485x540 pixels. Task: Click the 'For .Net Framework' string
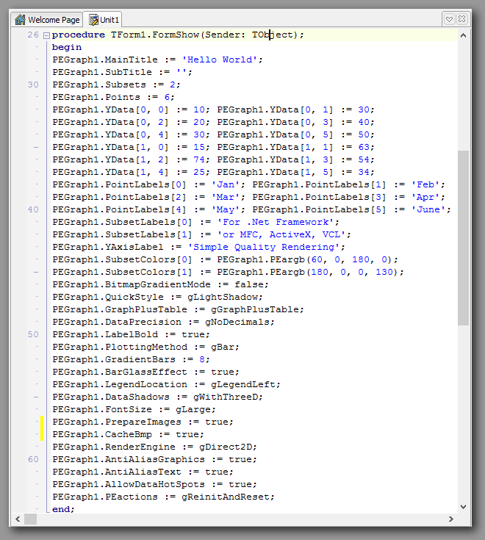(x=276, y=222)
